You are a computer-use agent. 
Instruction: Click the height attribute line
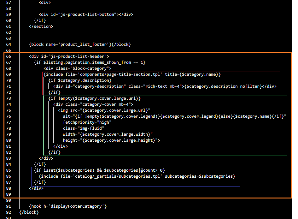pyautogui.click(x=111, y=140)
